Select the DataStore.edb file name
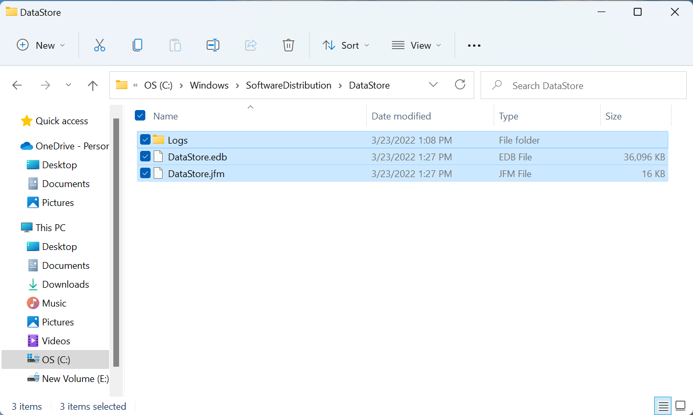The height and width of the screenshot is (415, 693). point(197,157)
